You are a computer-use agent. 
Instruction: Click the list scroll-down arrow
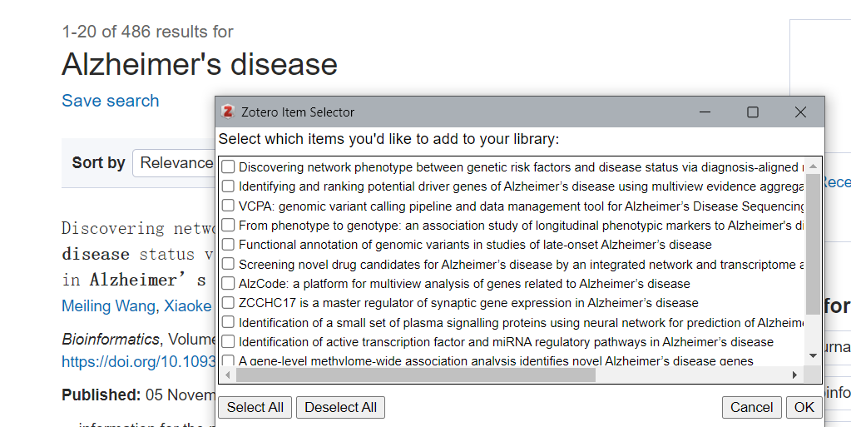point(813,356)
